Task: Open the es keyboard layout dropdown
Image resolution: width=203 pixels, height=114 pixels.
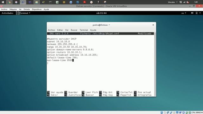Action: pos(184,13)
